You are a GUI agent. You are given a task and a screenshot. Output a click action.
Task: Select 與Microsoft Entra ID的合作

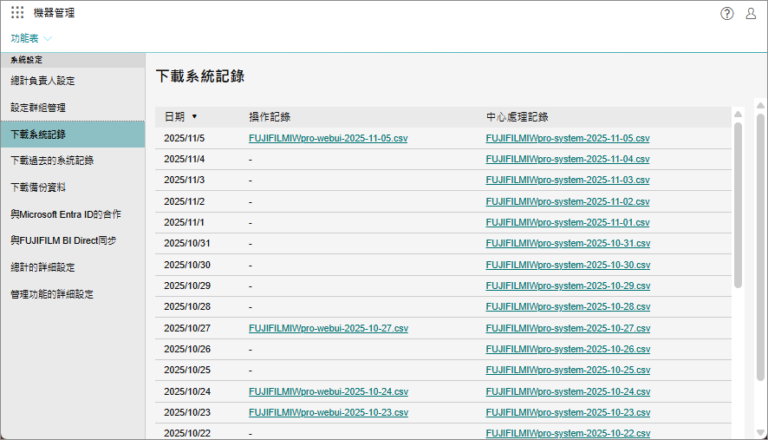pos(66,213)
